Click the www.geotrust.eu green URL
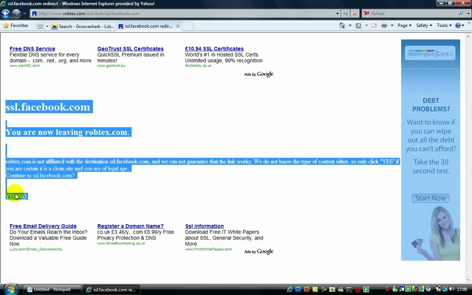Image resolution: width=472 pixels, height=295 pixels. coord(111,66)
